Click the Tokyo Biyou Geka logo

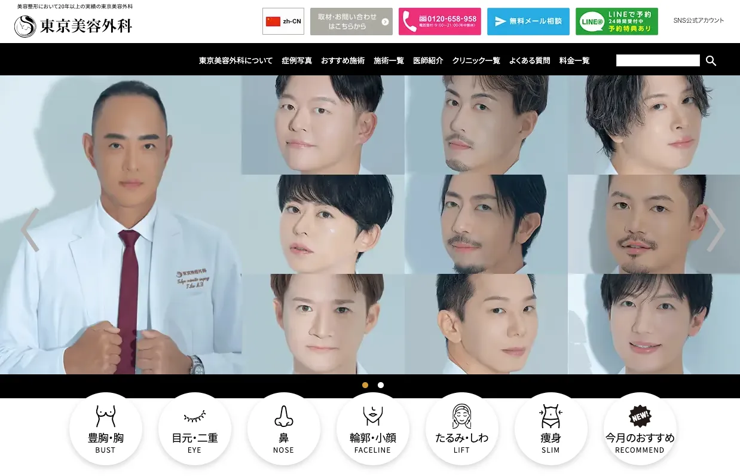[74, 26]
